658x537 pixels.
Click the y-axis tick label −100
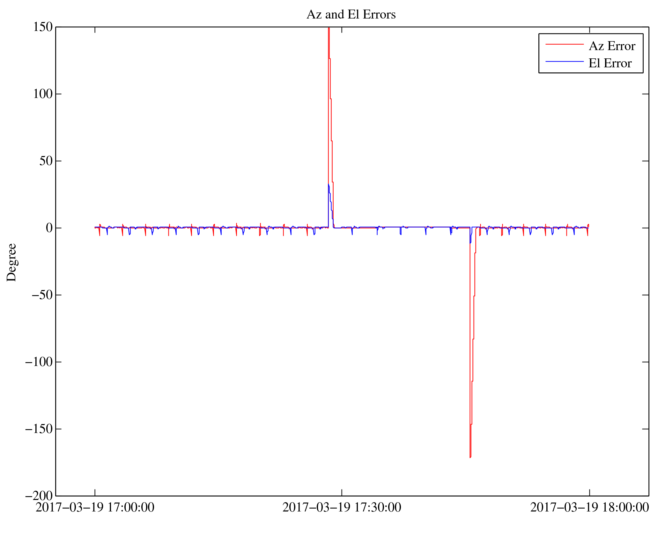[39, 362]
